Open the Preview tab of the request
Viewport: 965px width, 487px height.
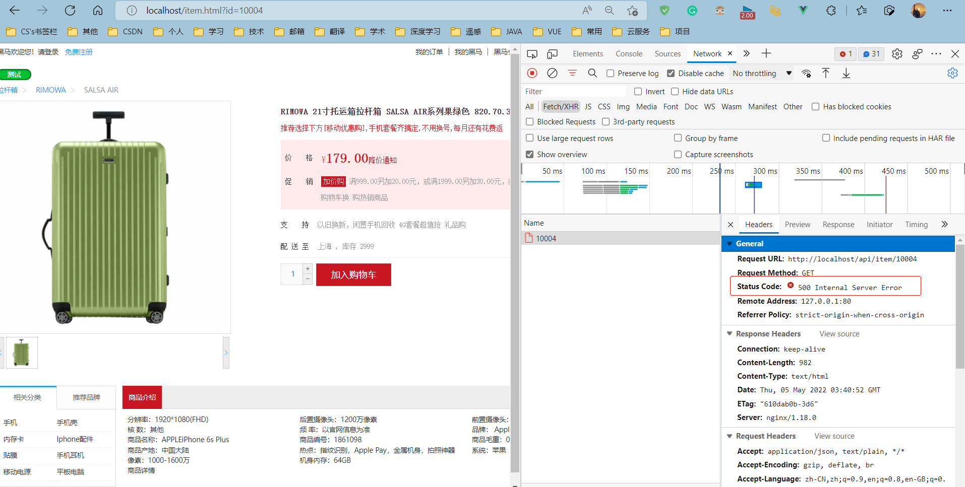pos(798,225)
